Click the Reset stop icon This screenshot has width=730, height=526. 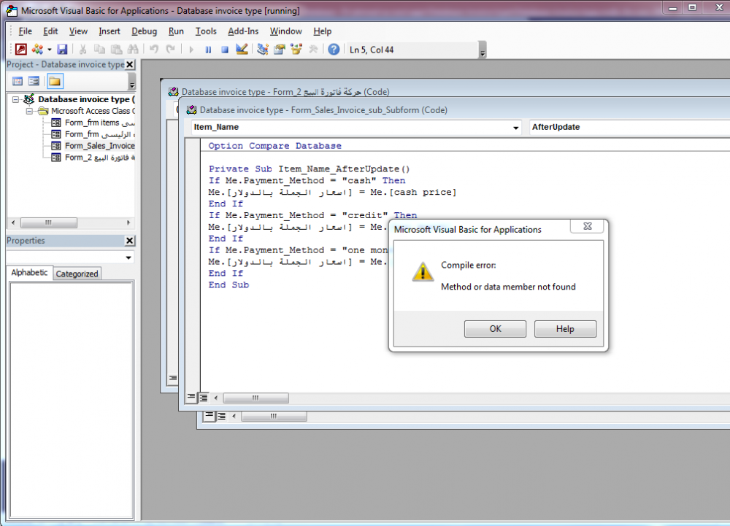pos(225,50)
